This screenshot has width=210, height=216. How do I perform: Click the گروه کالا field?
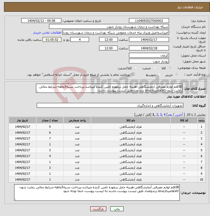pyautogui.click(x=110, y=105)
